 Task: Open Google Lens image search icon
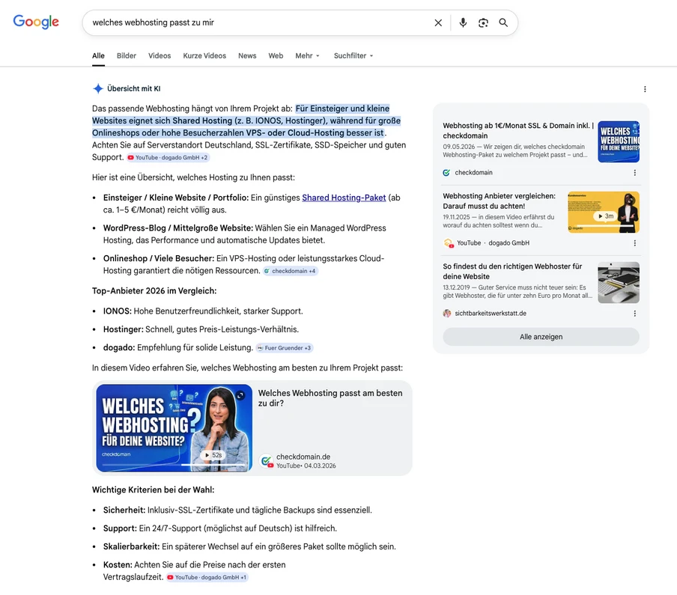tap(483, 23)
